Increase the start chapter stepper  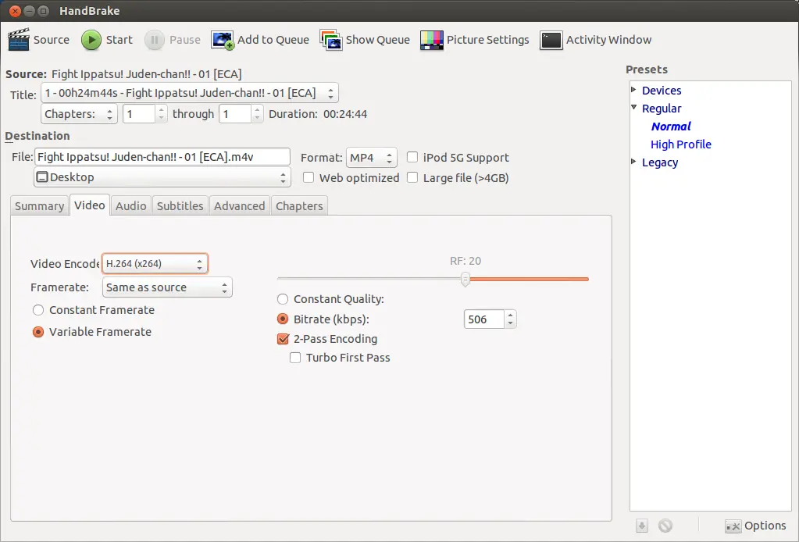click(x=161, y=109)
